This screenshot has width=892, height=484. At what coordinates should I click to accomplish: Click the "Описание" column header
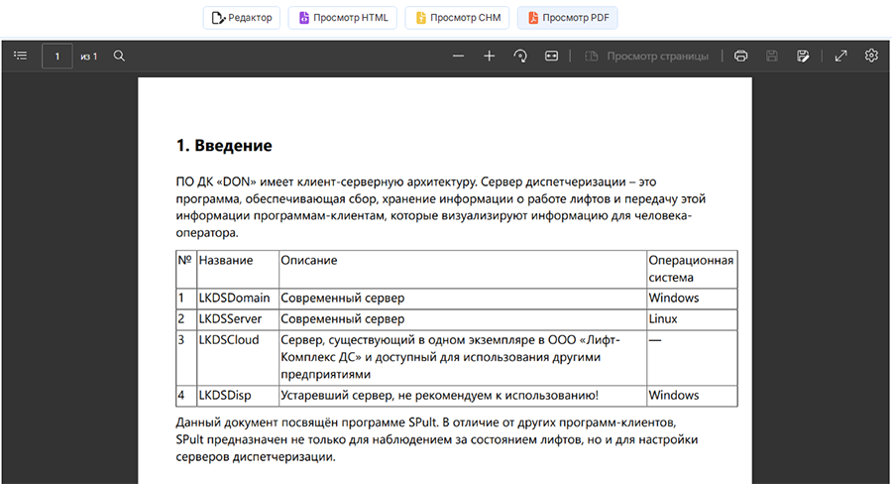coord(463,269)
